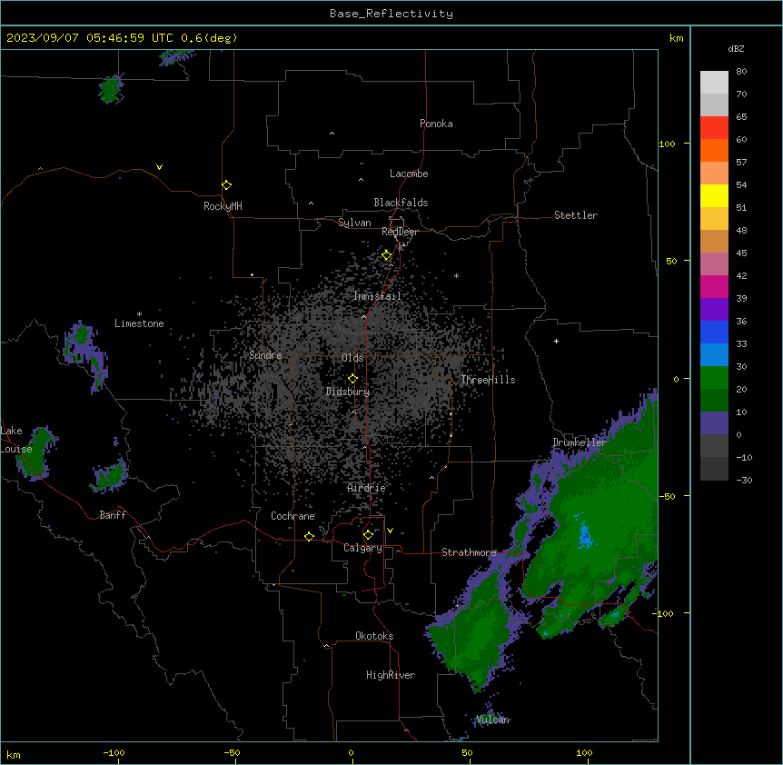Click the Banff label
The width and height of the screenshot is (783, 765).
[x=113, y=515]
